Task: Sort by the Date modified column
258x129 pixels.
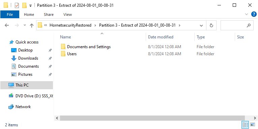Action: pyautogui.click(x=161, y=37)
